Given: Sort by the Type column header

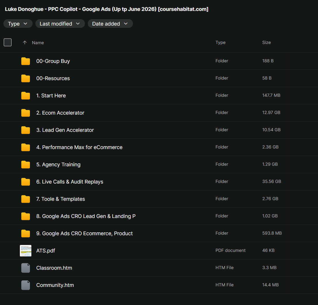Looking at the screenshot, I should point(220,43).
